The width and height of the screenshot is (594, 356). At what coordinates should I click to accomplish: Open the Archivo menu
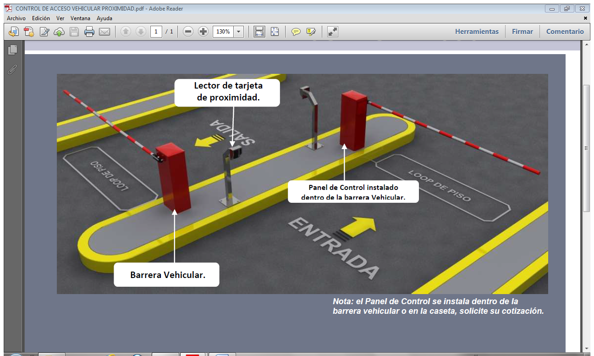(16, 18)
